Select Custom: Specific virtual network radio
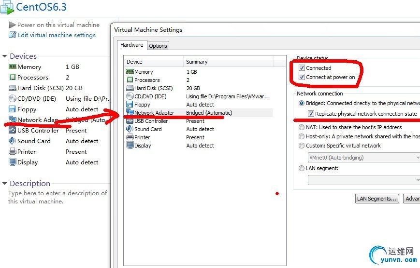 coord(302,146)
